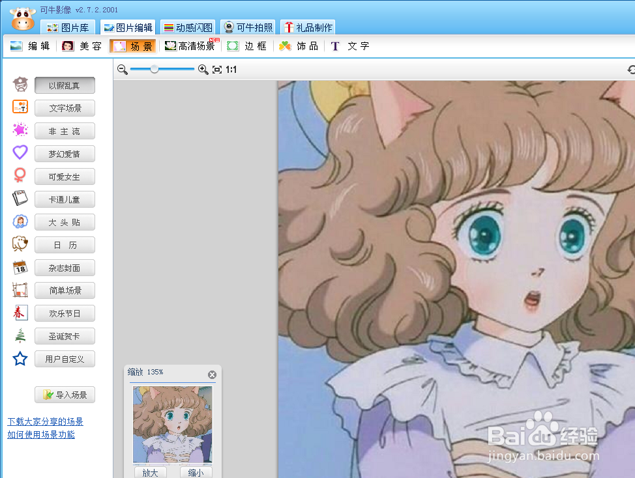Switch to the 图片编辑 tab
This screenshot has width=635, height=478.
[128, 27]
